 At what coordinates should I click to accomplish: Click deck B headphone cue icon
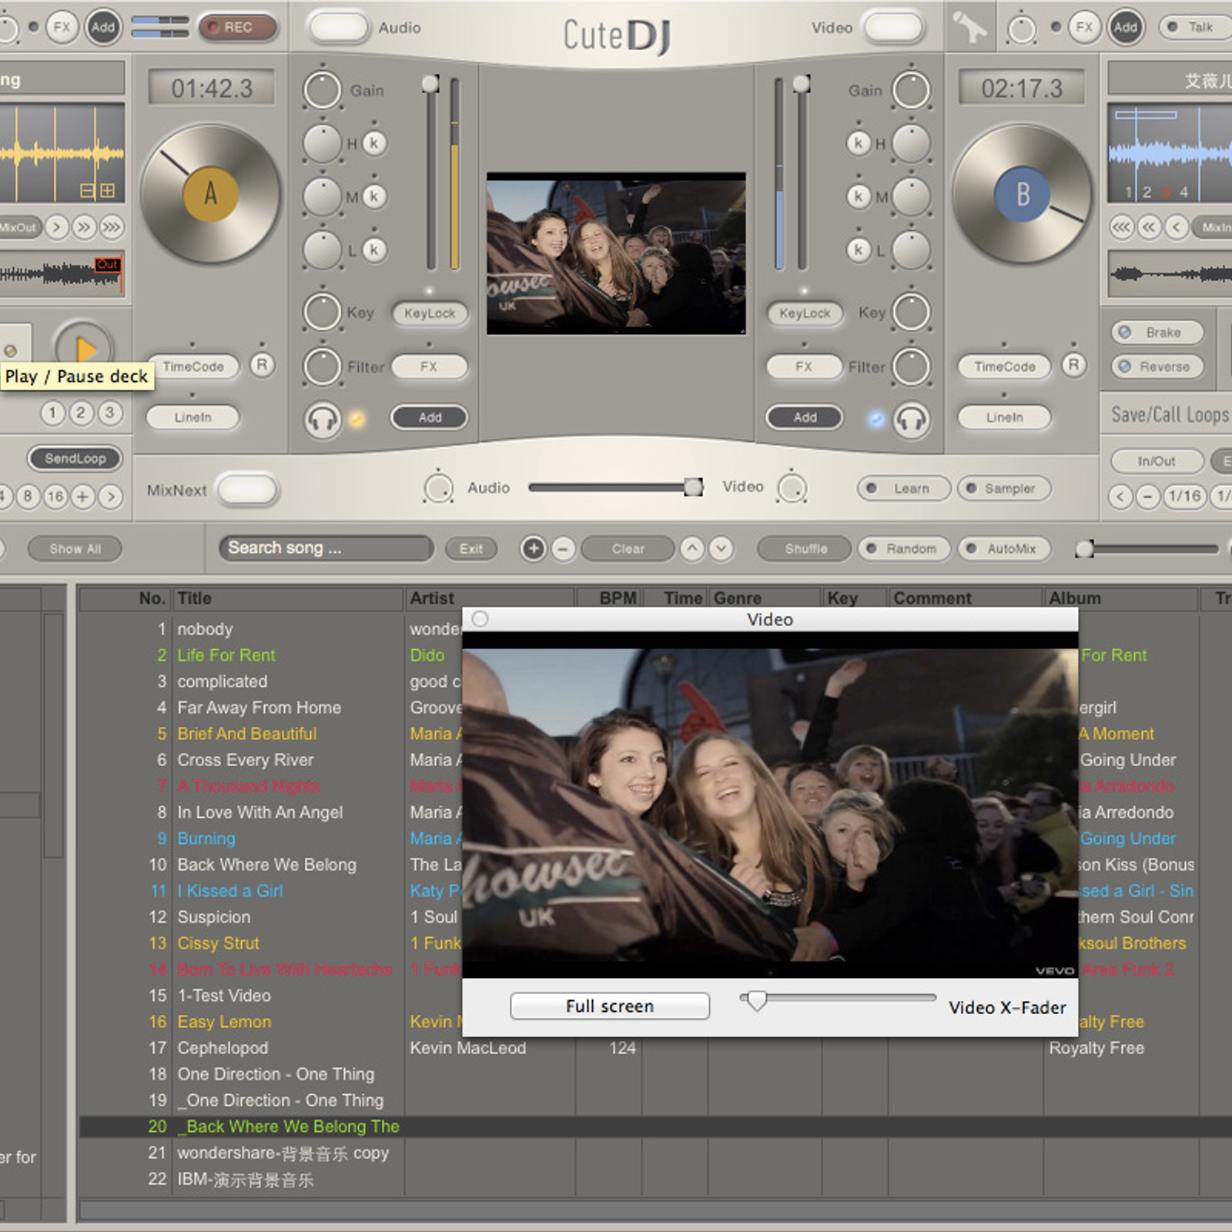(912, 420)
